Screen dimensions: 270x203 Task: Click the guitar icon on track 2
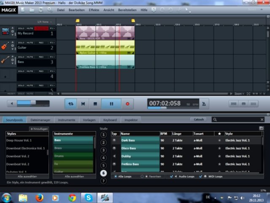[x=5, y=46]
